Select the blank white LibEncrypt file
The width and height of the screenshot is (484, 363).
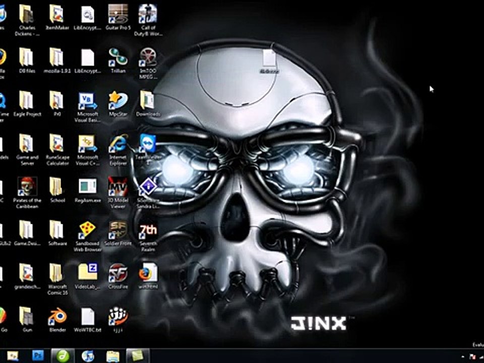click(x=87, y=60)
